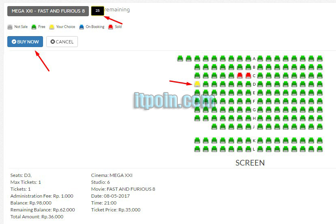Image resolution: width=336 pixels, height=224 pixels.
Task: Click the 'Time: 21:00' text
Action: point(104,203)
